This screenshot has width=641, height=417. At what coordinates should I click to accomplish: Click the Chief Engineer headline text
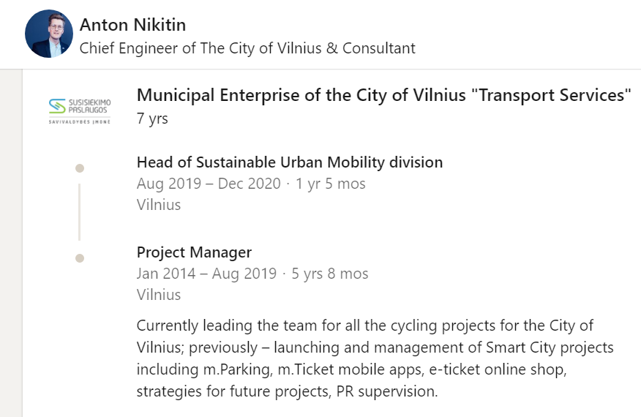[247, 49]
